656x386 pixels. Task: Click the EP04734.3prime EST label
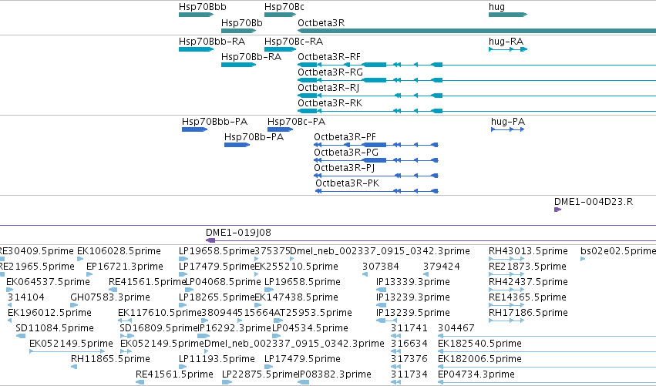[x=476, y=374]
